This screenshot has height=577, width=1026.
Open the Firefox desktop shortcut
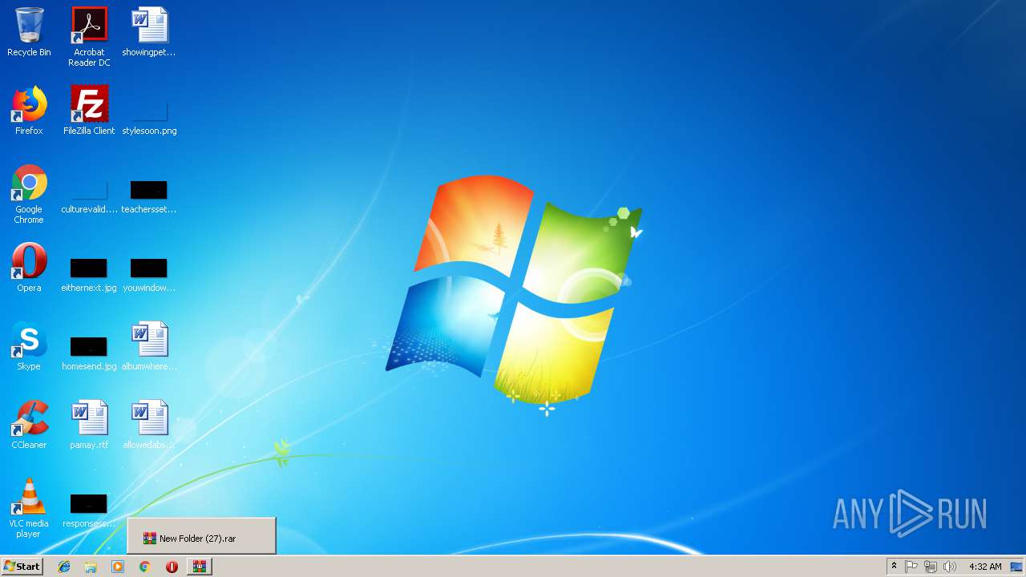(x=29, y=111)
